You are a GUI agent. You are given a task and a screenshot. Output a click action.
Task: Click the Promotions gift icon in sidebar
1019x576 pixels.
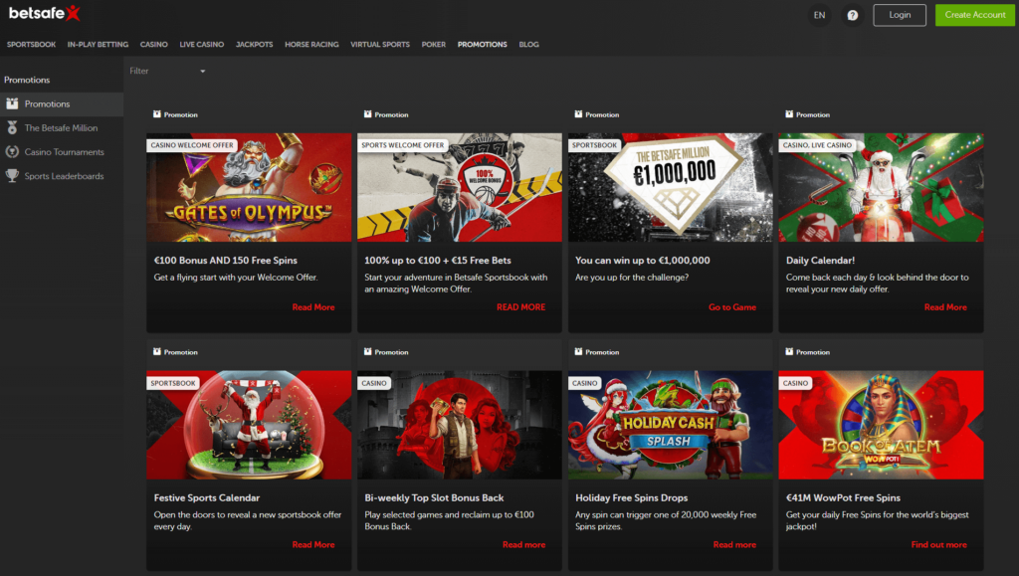[x=12, y=103]
